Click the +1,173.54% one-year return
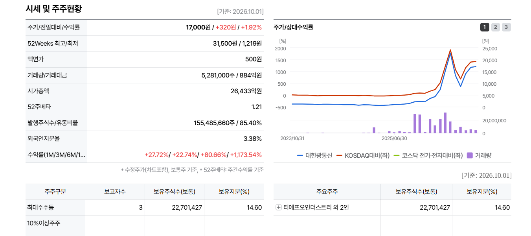This screenshot has height=236, width=531. tap(246, 155)
